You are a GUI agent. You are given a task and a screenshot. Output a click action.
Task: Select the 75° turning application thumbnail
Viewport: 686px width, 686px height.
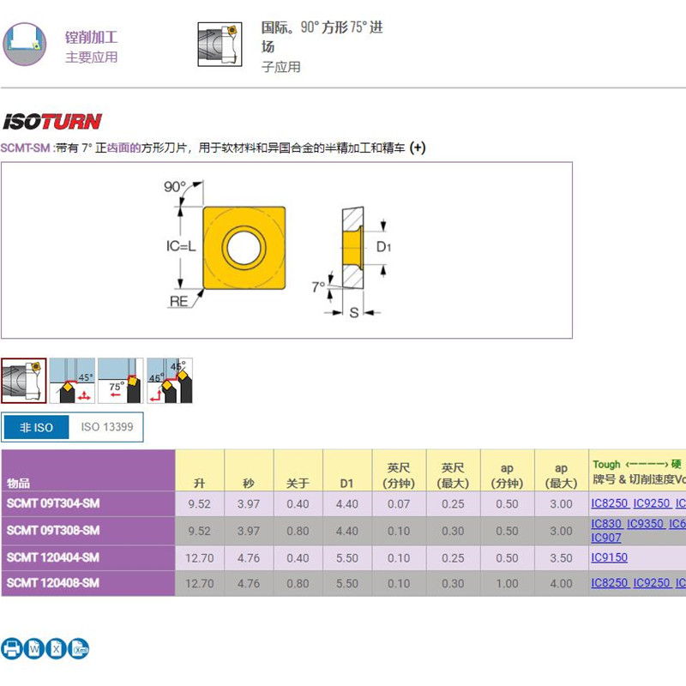tap(121, 381)
